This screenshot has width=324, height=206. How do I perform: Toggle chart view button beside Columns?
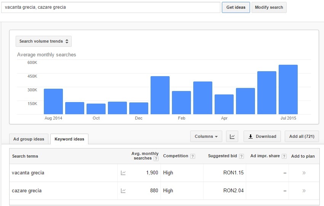[232, 136]
